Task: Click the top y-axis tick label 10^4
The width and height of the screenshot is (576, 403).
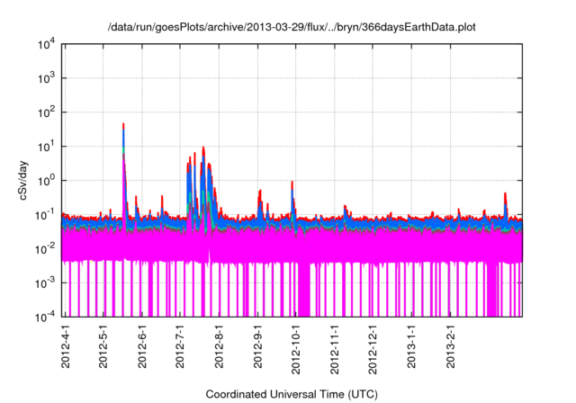Action: 45,44
